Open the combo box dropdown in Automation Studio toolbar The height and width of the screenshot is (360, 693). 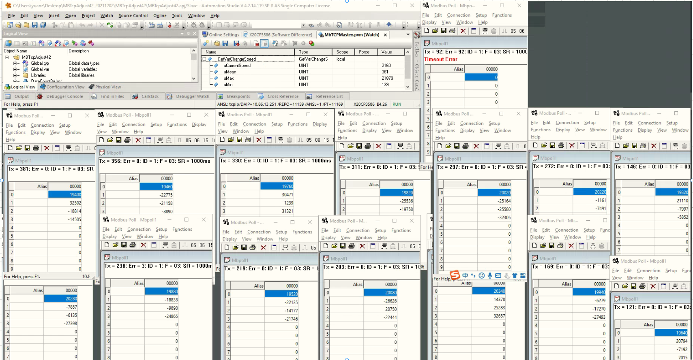[x=303, y=25]
